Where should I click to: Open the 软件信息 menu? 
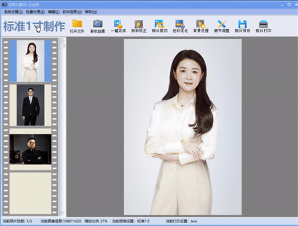point(72,11)
